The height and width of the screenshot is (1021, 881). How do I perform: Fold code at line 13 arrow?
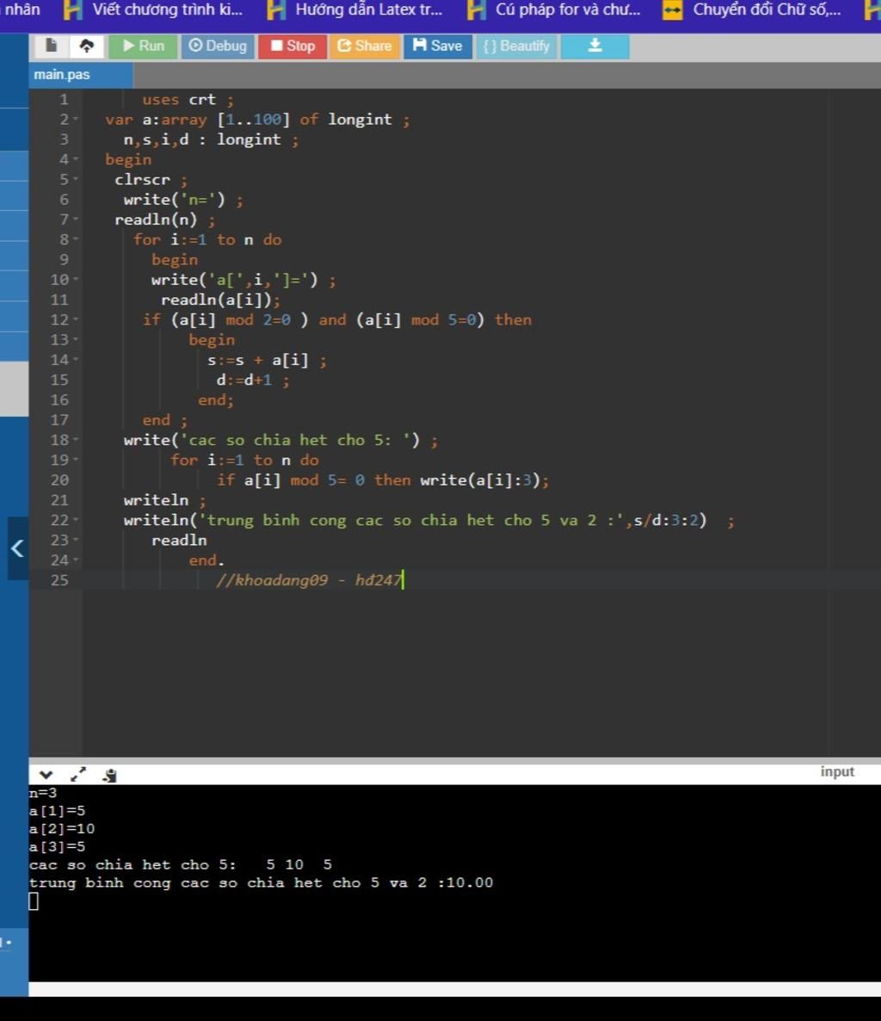pyautogui.click(x=76, y=340)
